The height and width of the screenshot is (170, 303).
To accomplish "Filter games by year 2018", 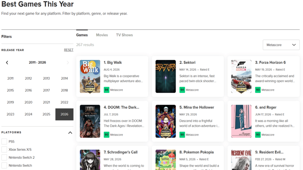I will (65, 90).
